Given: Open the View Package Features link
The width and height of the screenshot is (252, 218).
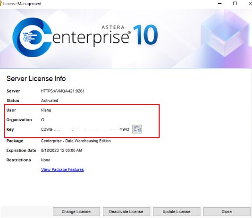Looking at the screenshot, I should pos(62,169).
